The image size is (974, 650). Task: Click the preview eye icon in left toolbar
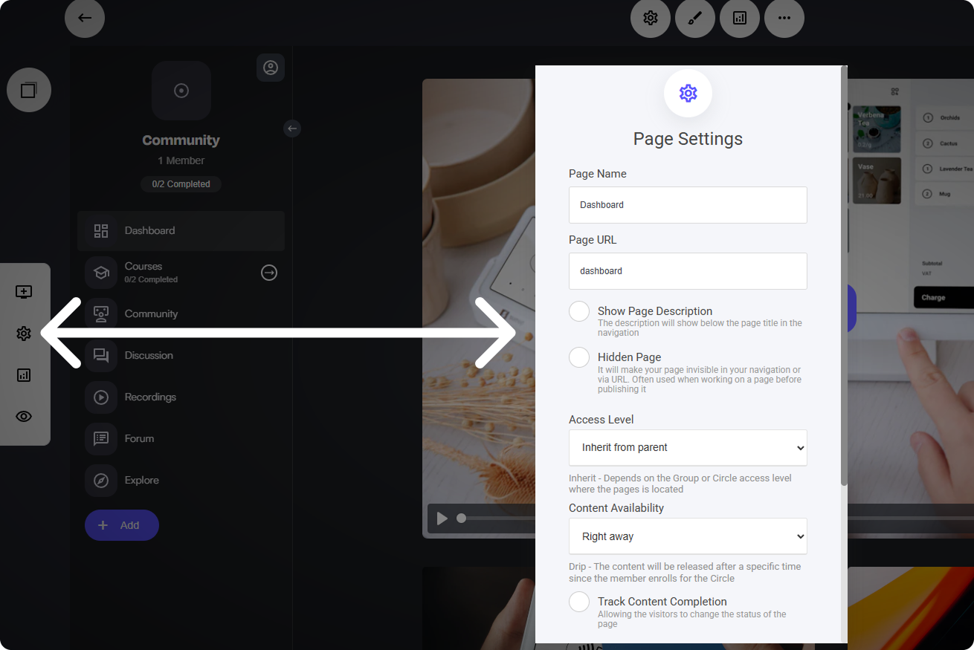[24, 417]
